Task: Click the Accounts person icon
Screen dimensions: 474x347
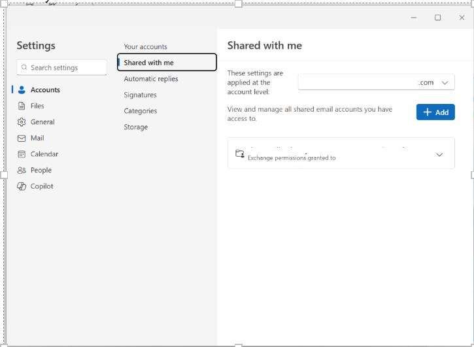Action: (x=22, y=90)
